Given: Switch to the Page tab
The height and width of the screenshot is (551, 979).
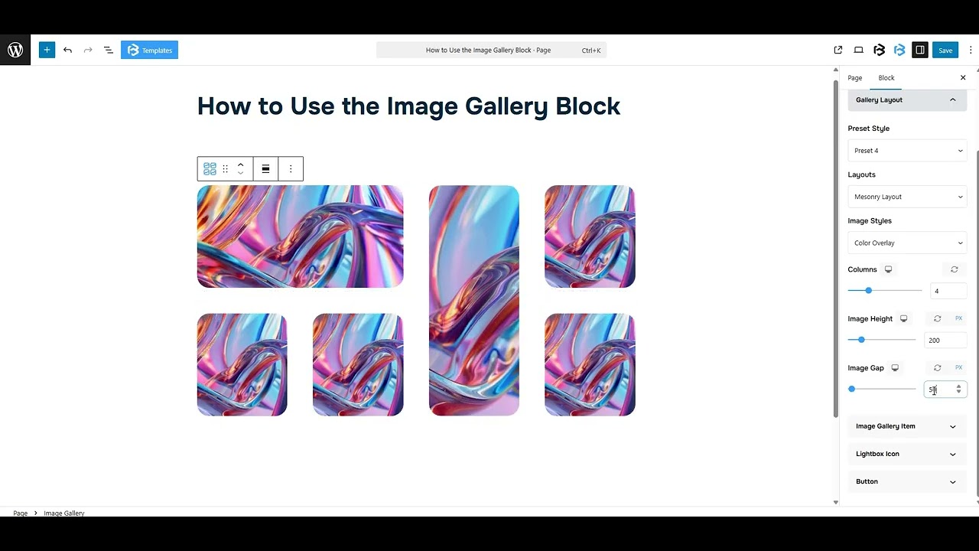Looking at the screenshot, I should 854,77.
